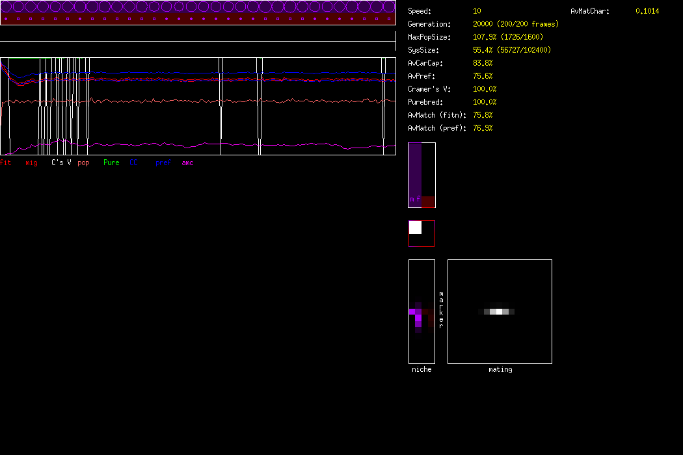Click the 'mig' legend label
This screenshot has height=455, width=683.
coord(31,162)
